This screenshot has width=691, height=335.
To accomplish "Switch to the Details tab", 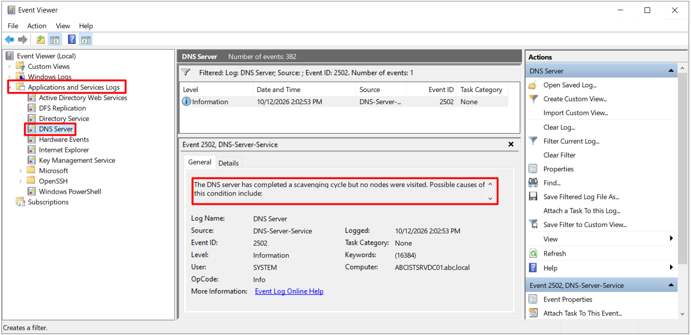I will point(228,163).
